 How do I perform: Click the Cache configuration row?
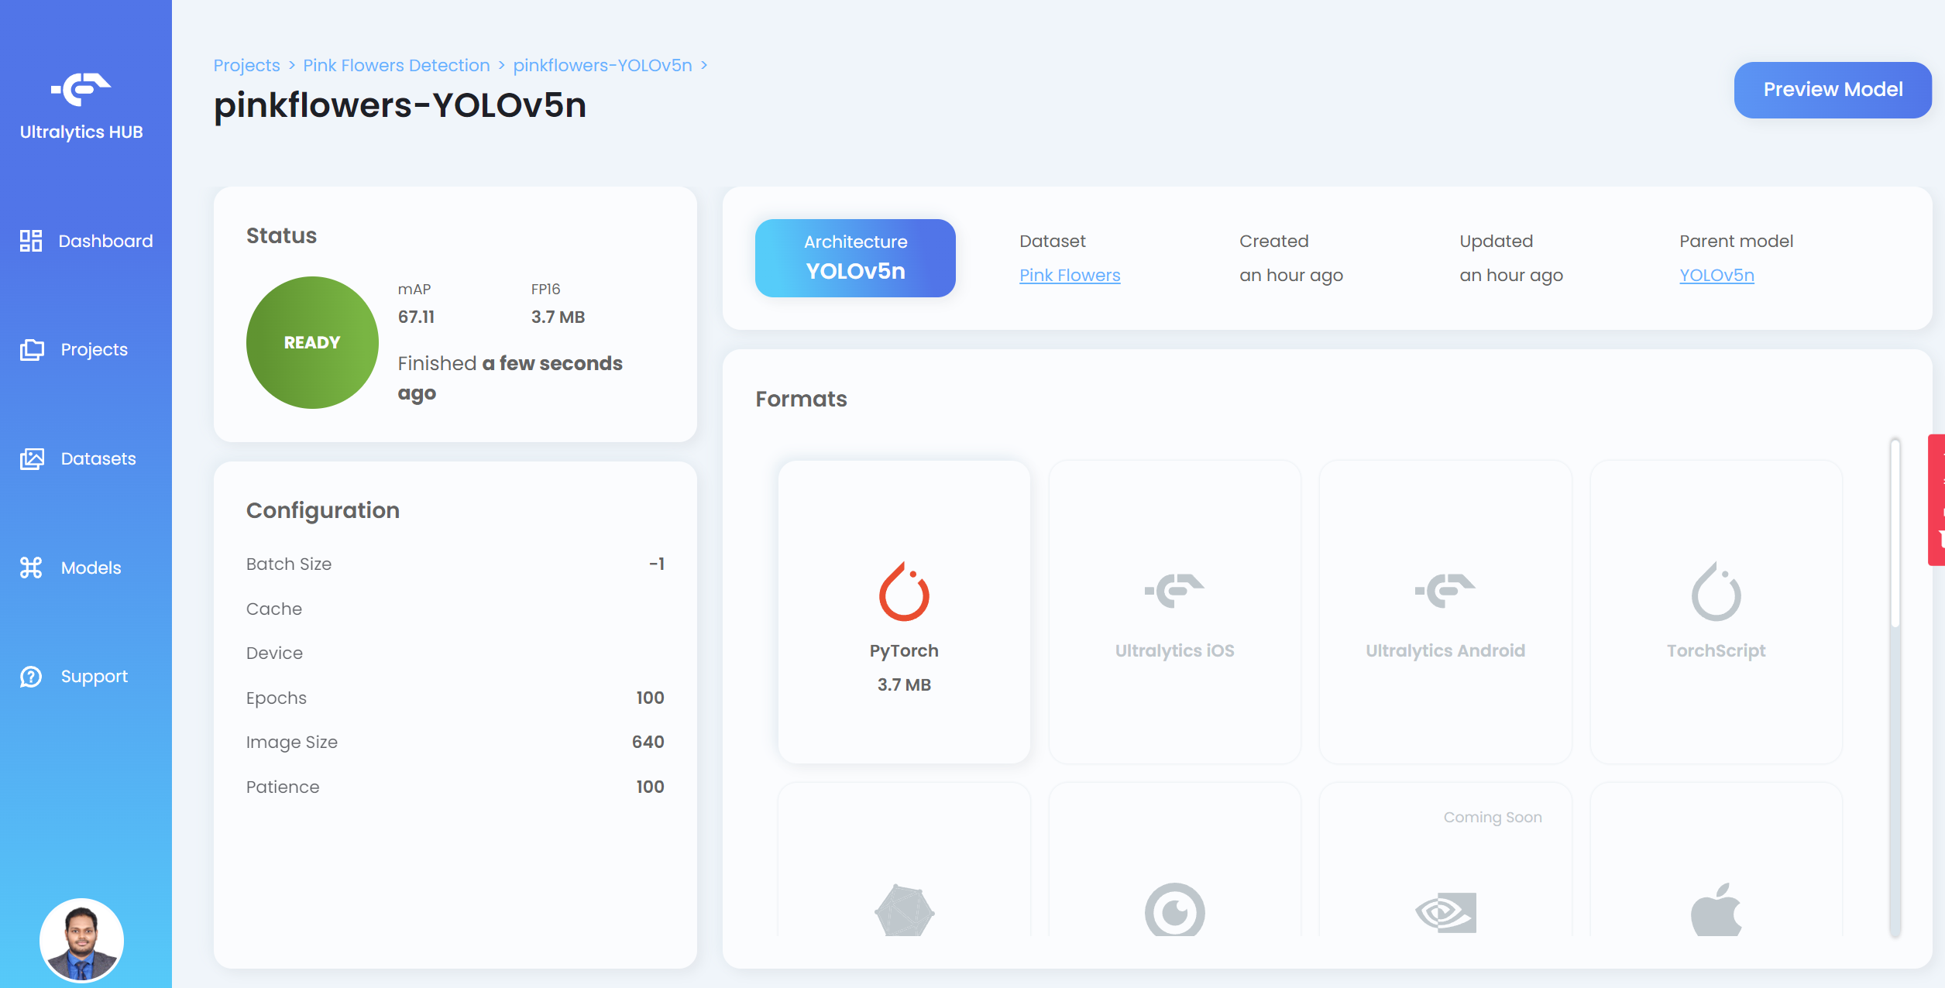coord(455,609)
